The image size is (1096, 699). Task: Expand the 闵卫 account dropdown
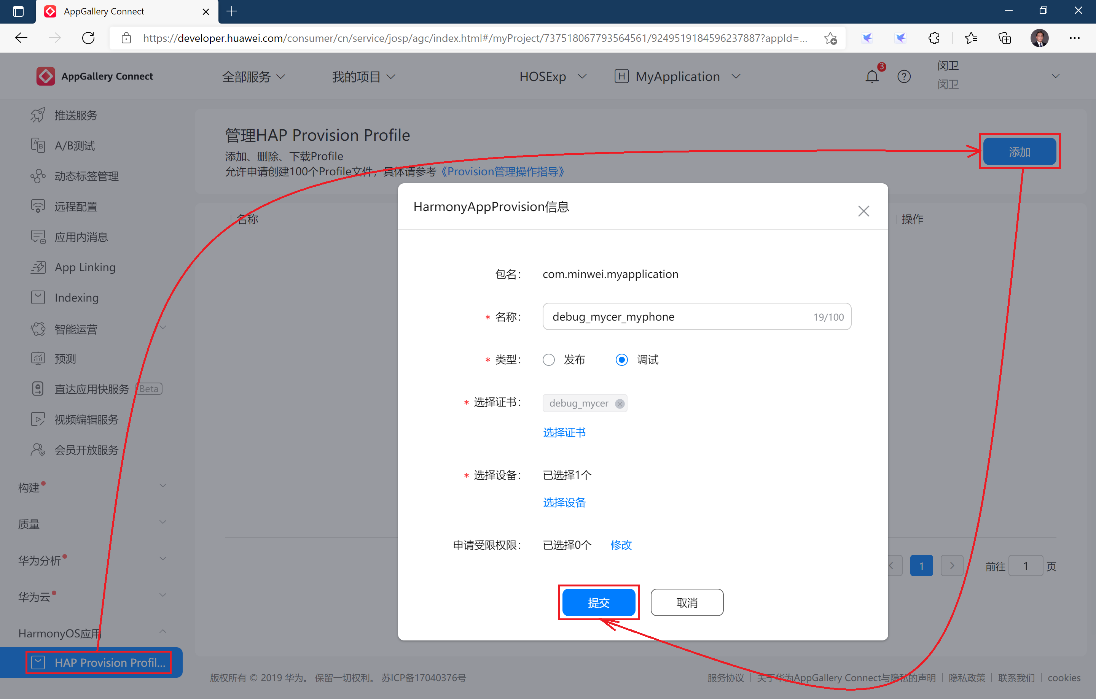(x=1056, y=76)
